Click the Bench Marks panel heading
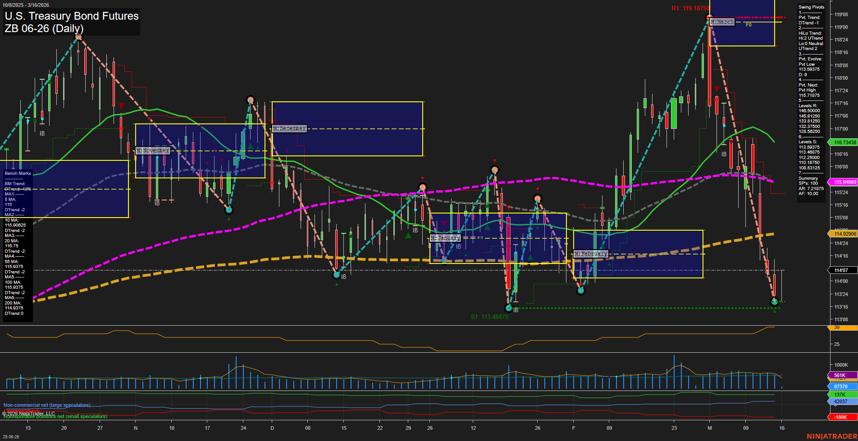This screenshot has height=441, width=858. [18, 173]
